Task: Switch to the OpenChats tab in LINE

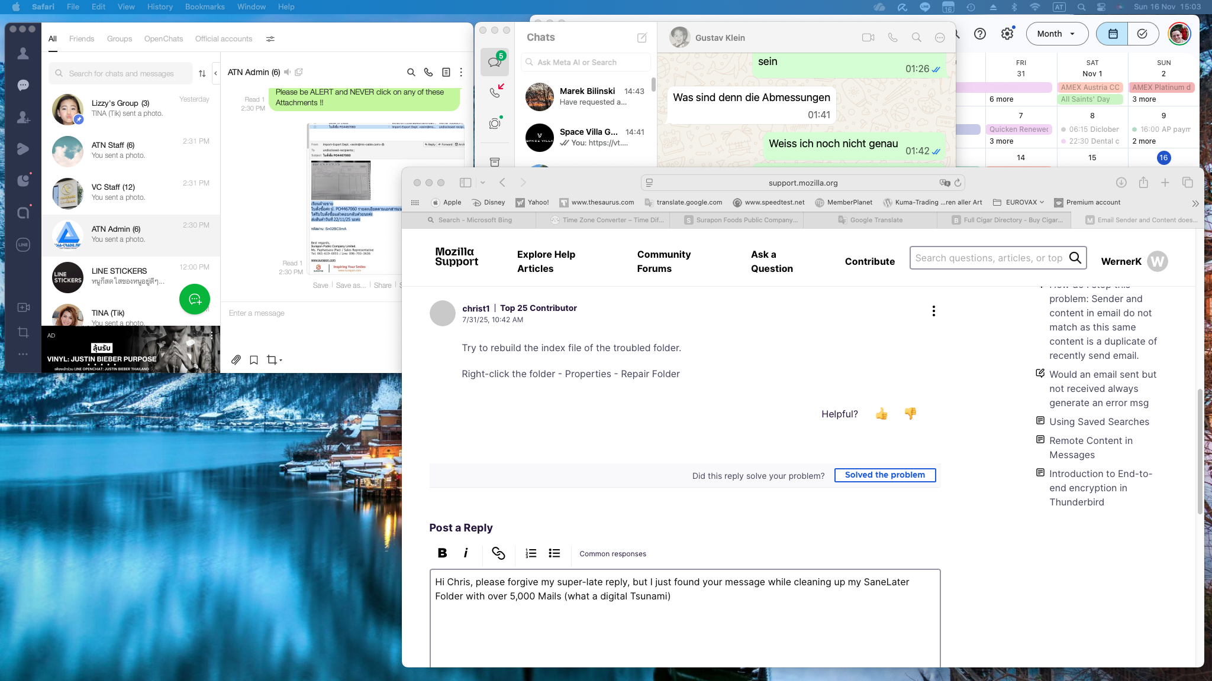Action: [x=163, y=39]
